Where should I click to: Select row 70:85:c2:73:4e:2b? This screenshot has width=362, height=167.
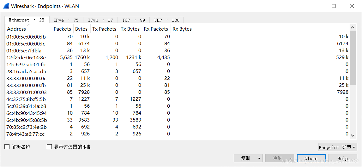coord(177,127)
